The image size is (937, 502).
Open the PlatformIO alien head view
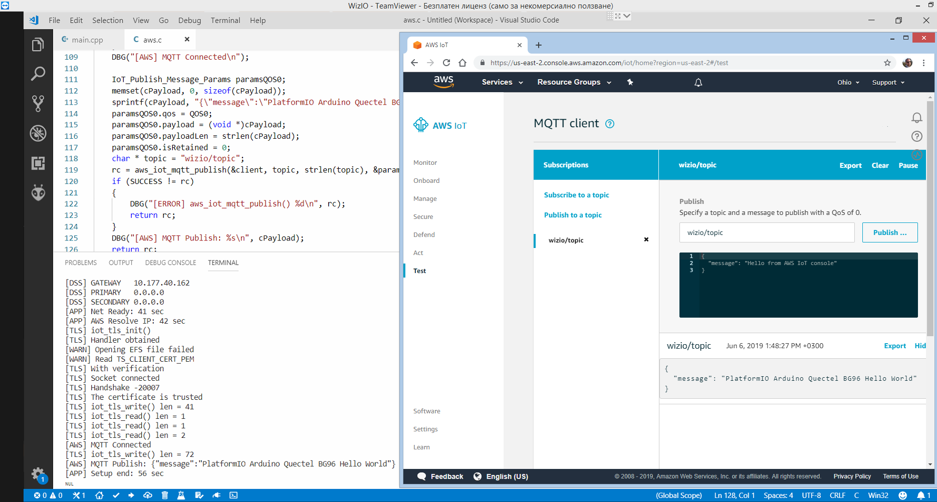(38, 192)
